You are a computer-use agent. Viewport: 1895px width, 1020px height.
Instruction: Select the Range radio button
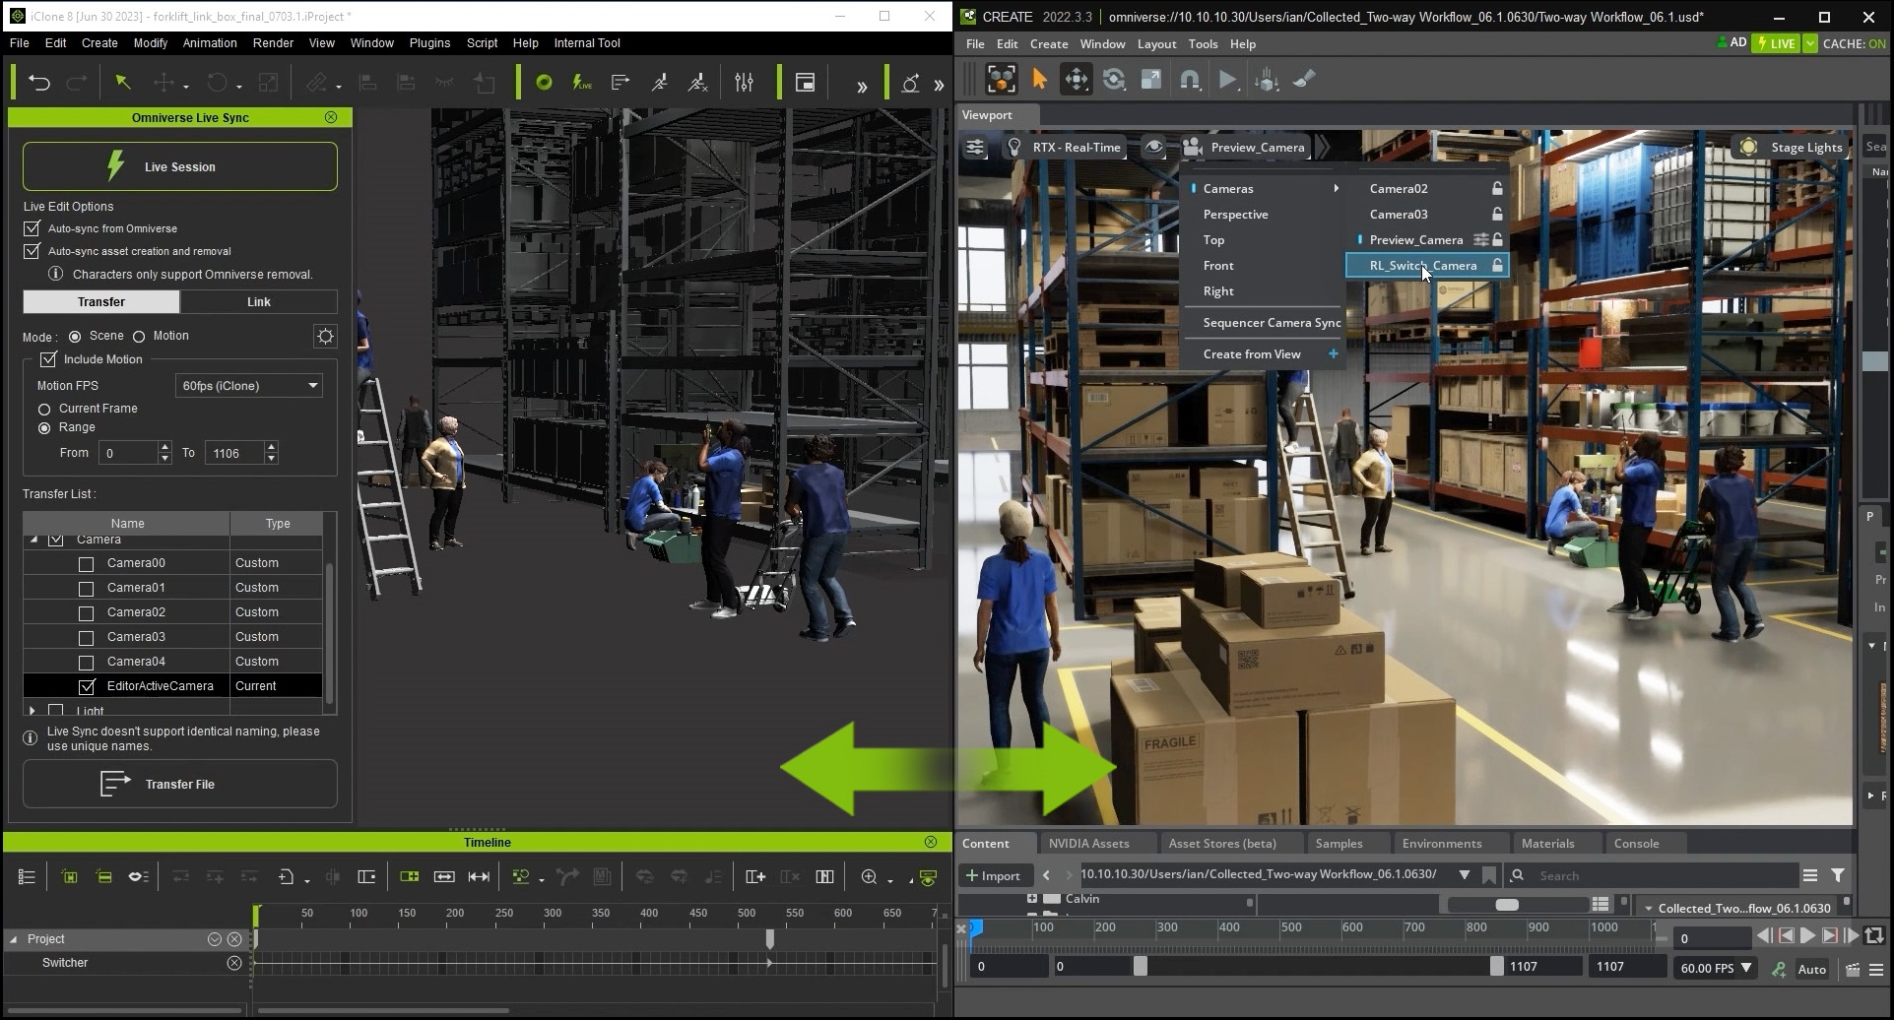pos(43,427)
